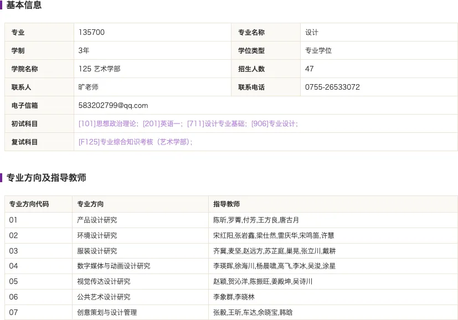Select direction code 01
Viewport: 458px width, 320px height.
coord(13,220)
